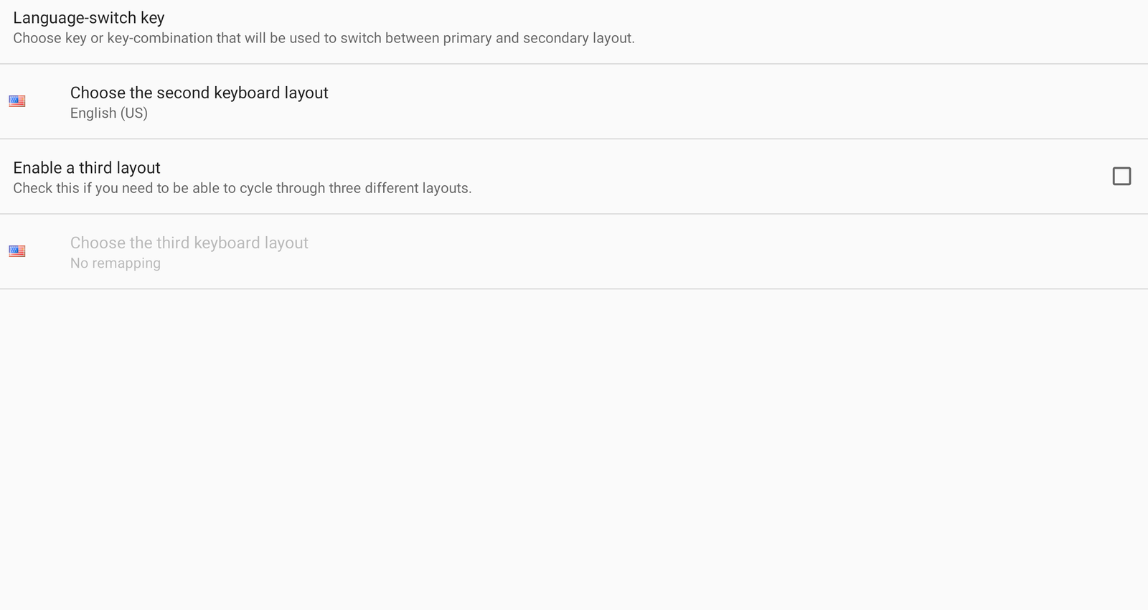1148x610 pixels.
Task: Select the flag thumbnail above the disabled row
Action: tap(17, 101)
